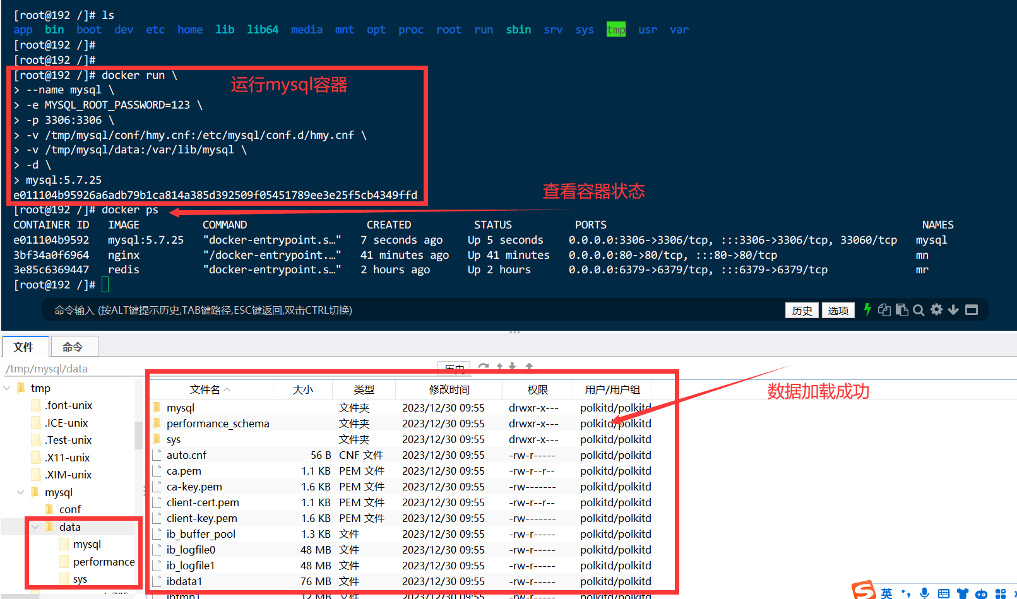Click container ID e011104b9592 in terminal
Viewport: 1017px width, 599px height.
[51, 240]
